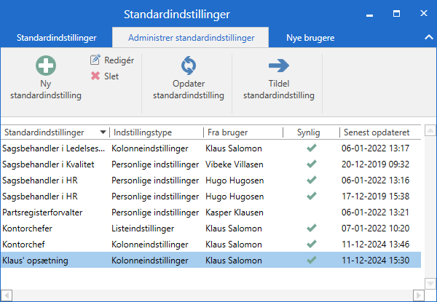Click the horizontal scrollbar right arrow
437x302 pixels.
click(417, 295)
